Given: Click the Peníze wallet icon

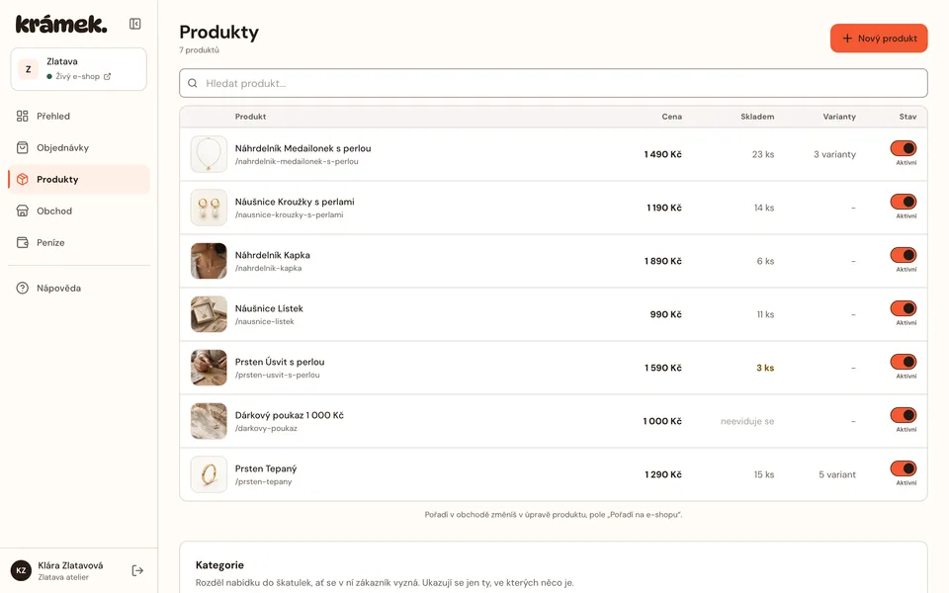Looking at the screenshot, I should pos(23,243).
